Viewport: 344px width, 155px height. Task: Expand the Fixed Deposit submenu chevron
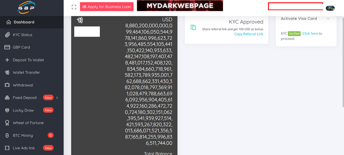point(57,98)
